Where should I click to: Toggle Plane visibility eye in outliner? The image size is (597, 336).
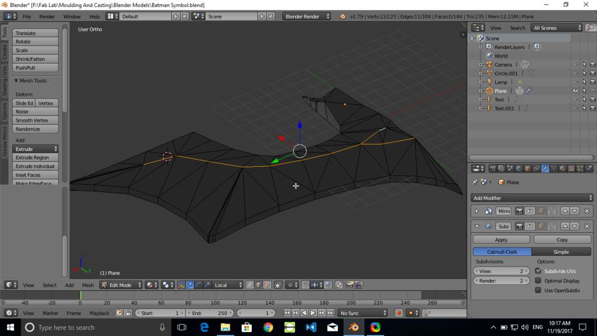575,91
